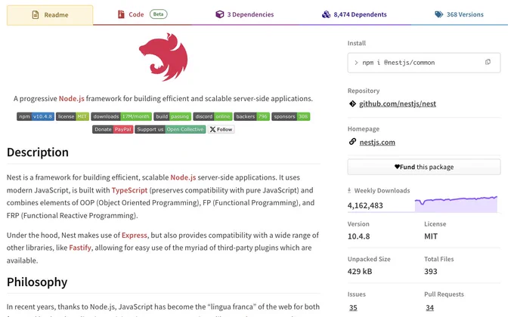Switch to the Code tab

coord(143,14)
